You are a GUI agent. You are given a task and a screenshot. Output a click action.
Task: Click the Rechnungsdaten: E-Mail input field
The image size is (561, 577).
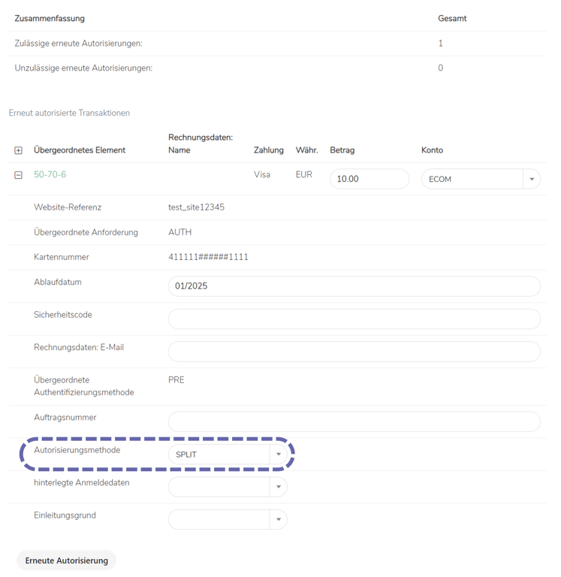pyautogui.click(x=354, y=351)
